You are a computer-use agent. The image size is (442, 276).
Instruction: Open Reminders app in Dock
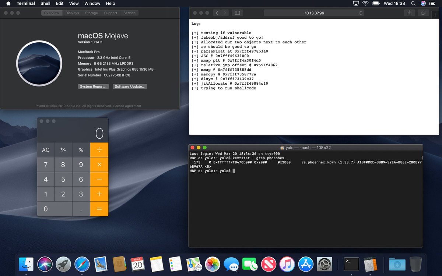(175, 264)
